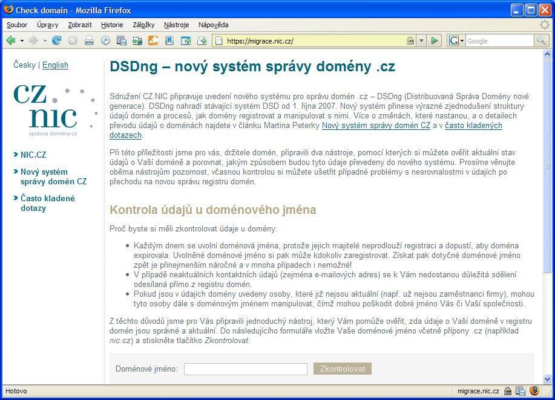Click the green Go arrow button
The height and width of the screenshot is (400, 555).
coord(435,40)
